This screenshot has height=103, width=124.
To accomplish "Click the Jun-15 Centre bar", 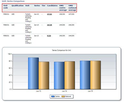I will click(85, 75).
